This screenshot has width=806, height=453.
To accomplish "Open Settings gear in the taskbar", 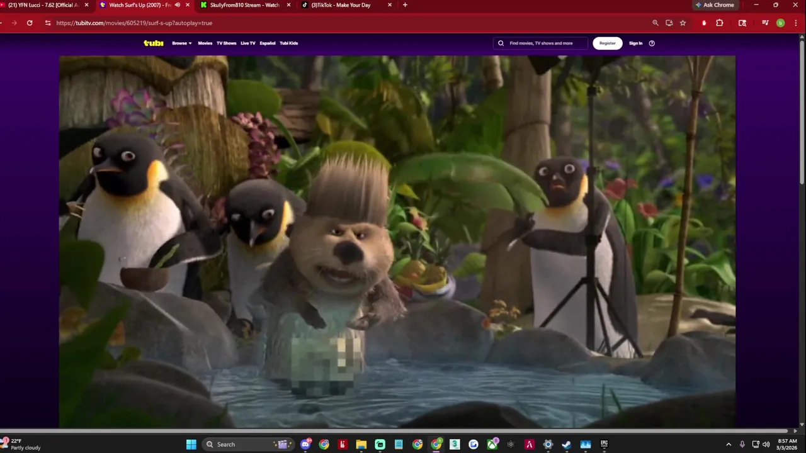I will coord(548,444).
